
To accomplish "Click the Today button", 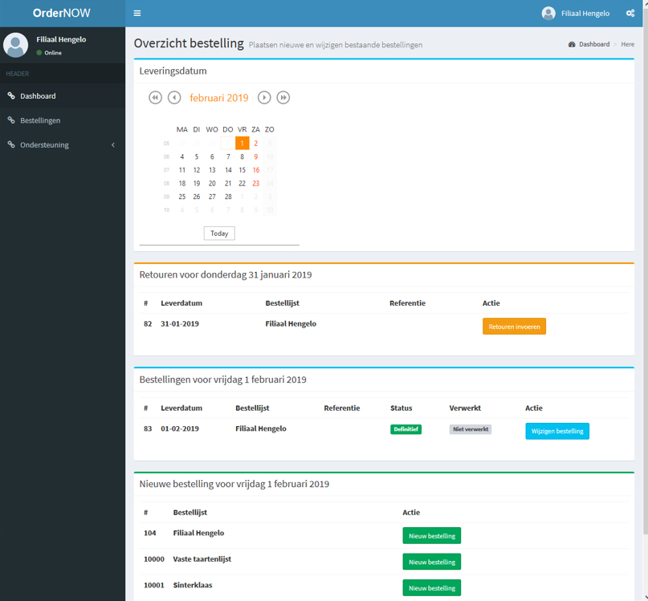I will pos(219,233).
